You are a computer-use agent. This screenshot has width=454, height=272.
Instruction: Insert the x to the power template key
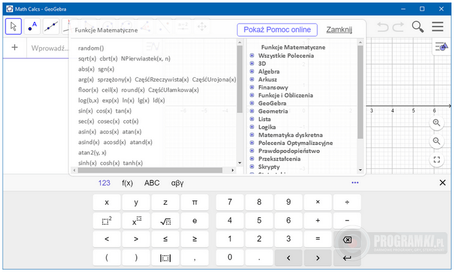[136, 221]
